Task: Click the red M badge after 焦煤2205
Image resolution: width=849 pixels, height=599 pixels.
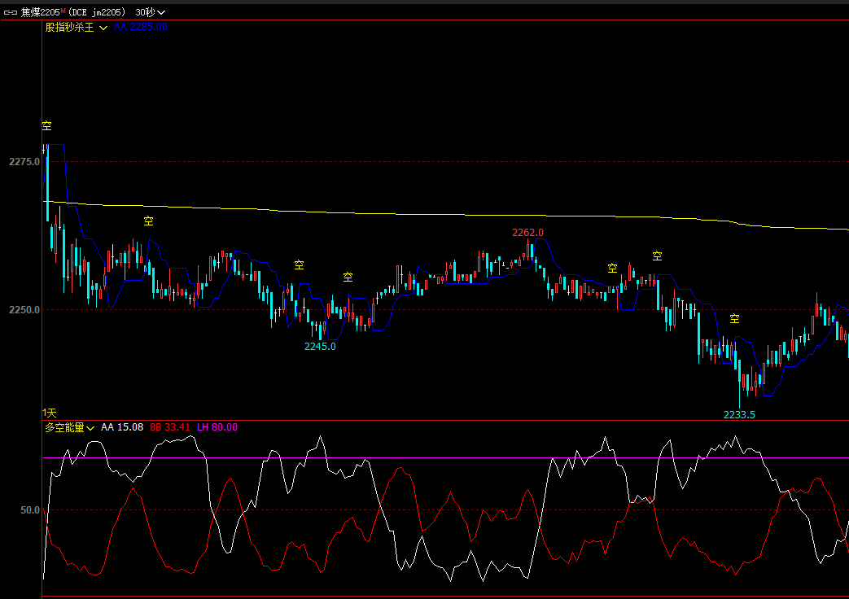Action: click(x=63, y=11)
